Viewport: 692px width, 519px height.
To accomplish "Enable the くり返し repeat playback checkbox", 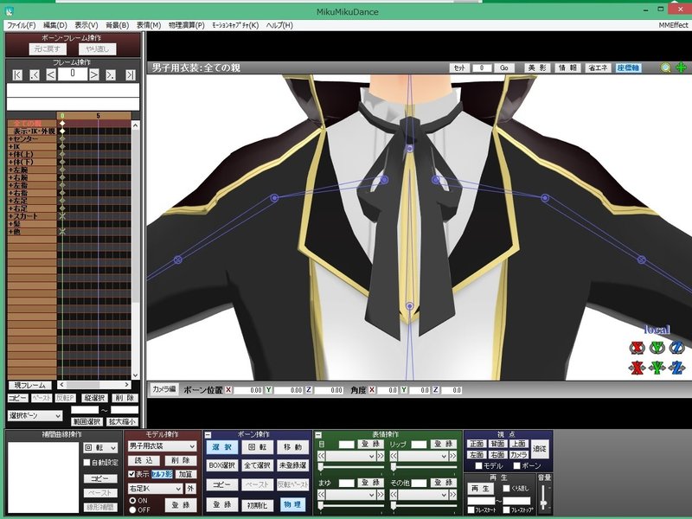I will pyautogui.click(x=507, y=489).
